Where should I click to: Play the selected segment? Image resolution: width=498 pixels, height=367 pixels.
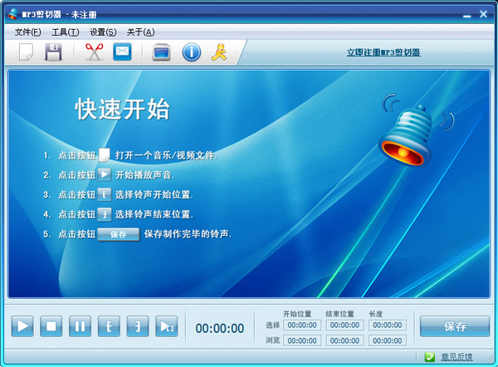click(167, 326)
